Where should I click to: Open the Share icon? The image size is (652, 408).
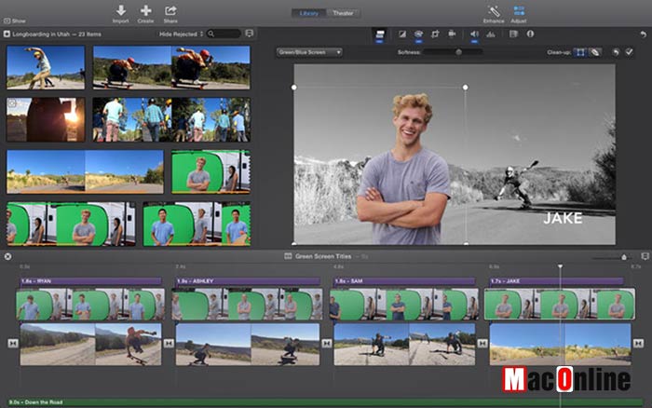pyautogui.click(x=170, y=10)
